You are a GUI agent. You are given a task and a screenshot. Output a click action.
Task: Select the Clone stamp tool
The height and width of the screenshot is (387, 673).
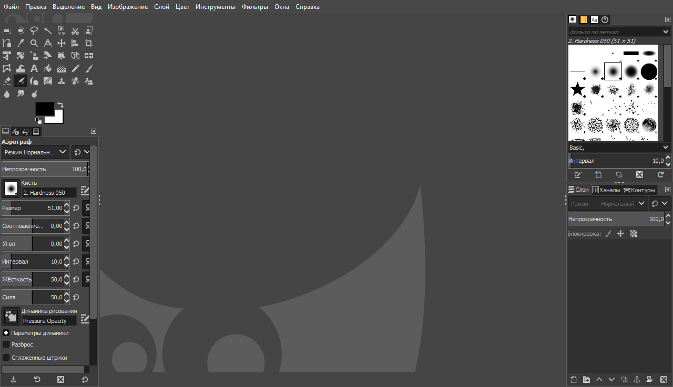pos(62,81)
